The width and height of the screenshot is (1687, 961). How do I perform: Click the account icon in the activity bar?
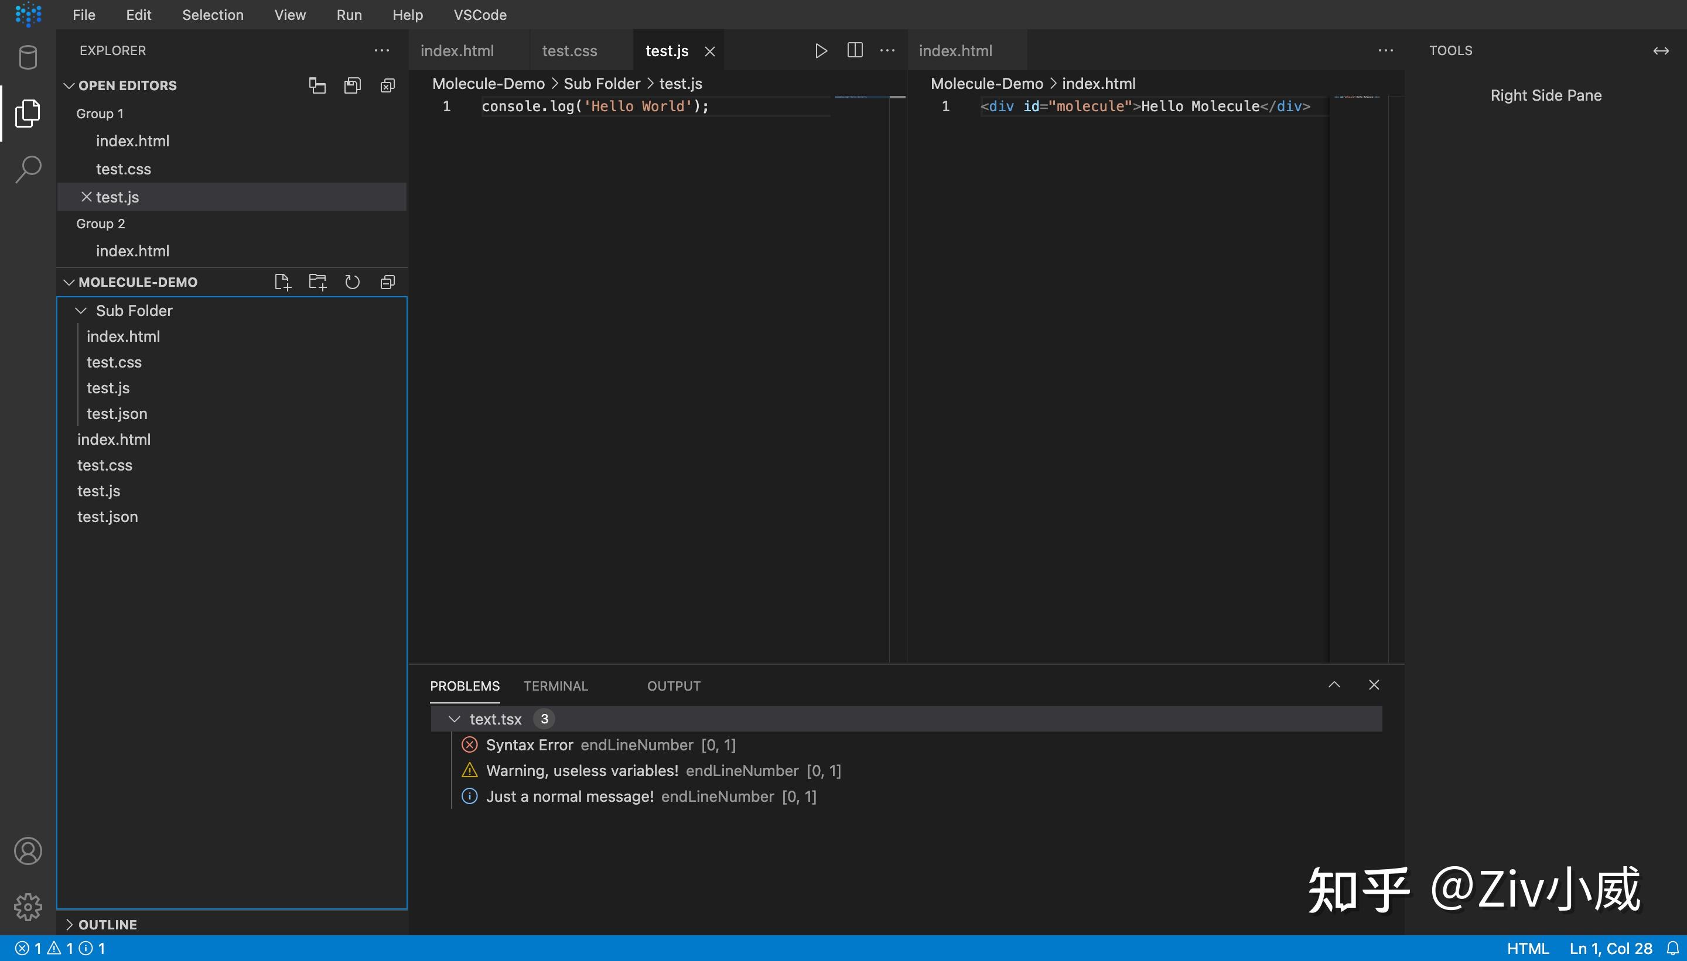point(28,852)
